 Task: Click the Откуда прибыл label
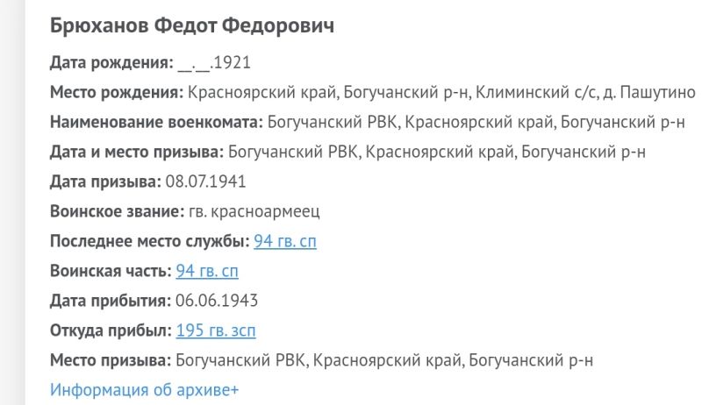coord(111,330)
